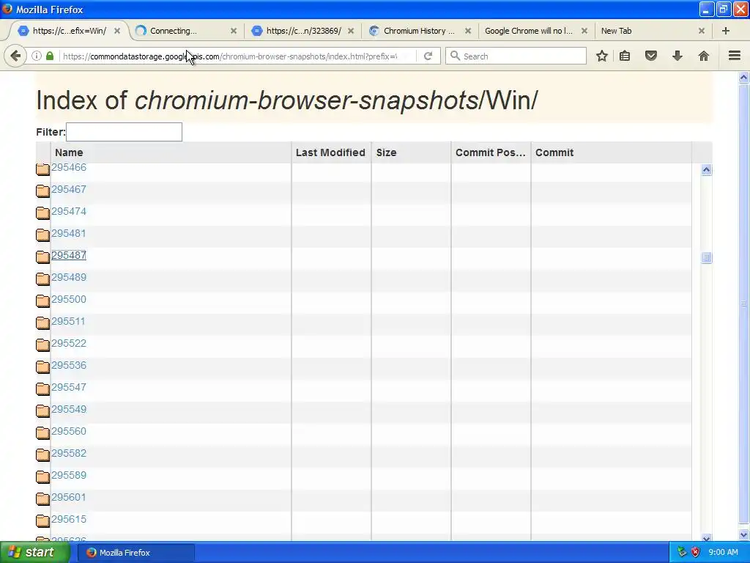Image resolution: width=750 pixels, height=563 pixels.
Task: Click folder icon beside 295474
Action: (x=42, y=213)
